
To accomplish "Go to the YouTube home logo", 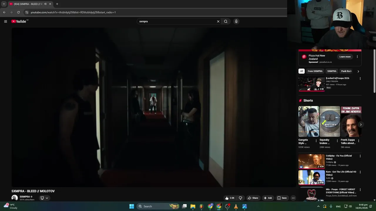I will [19, 21].
